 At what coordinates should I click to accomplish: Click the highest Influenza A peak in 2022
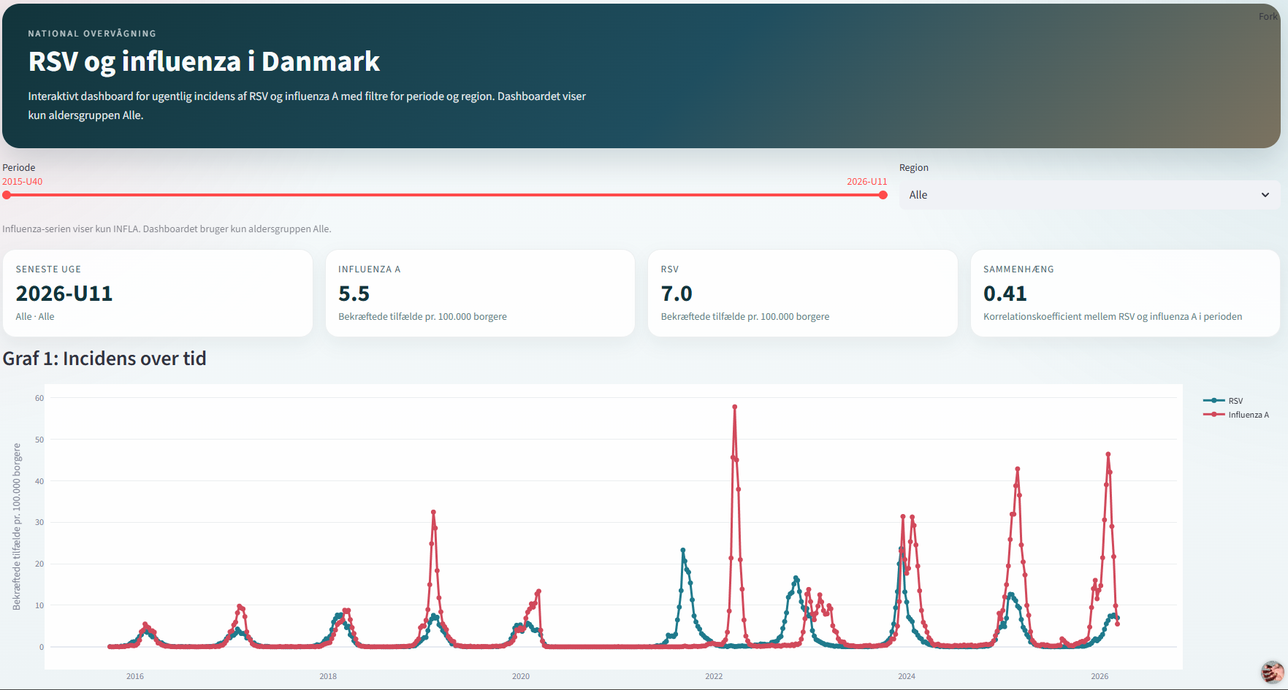click(x=734, y=407)
